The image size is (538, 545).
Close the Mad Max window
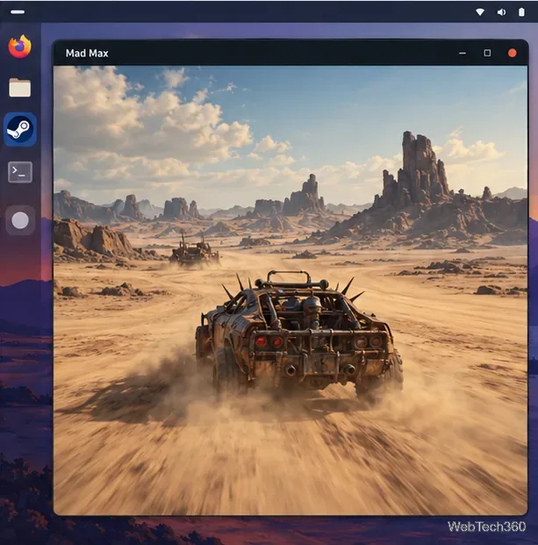(x=513, y=53)
